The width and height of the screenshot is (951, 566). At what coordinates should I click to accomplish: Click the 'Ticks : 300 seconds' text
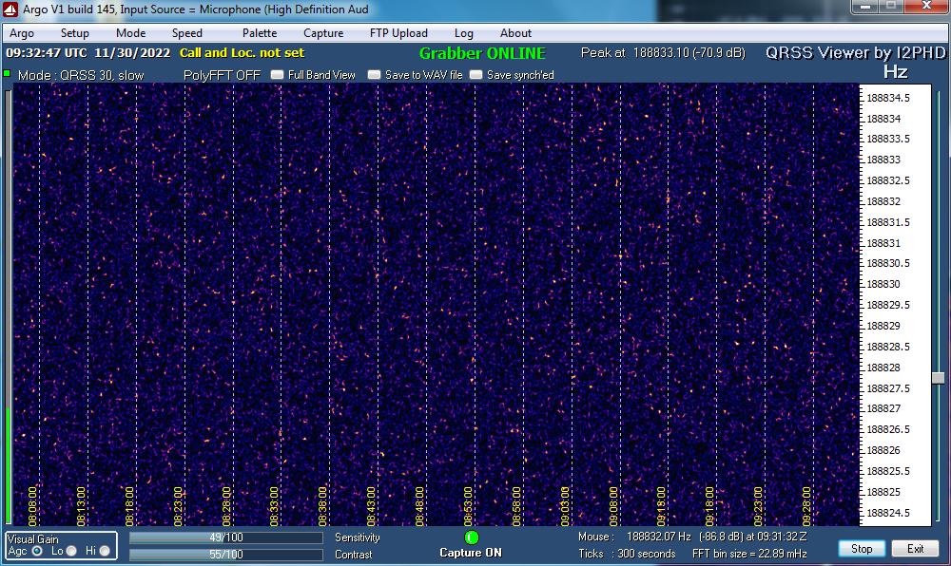click(x=627, y=554)
